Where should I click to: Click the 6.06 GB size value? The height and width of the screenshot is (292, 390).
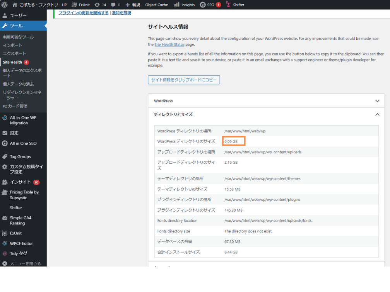point(231,141)
